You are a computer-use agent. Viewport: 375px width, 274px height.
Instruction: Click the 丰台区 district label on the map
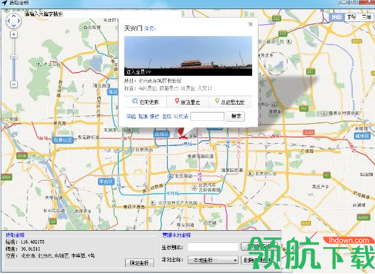[x=106, y=181]
